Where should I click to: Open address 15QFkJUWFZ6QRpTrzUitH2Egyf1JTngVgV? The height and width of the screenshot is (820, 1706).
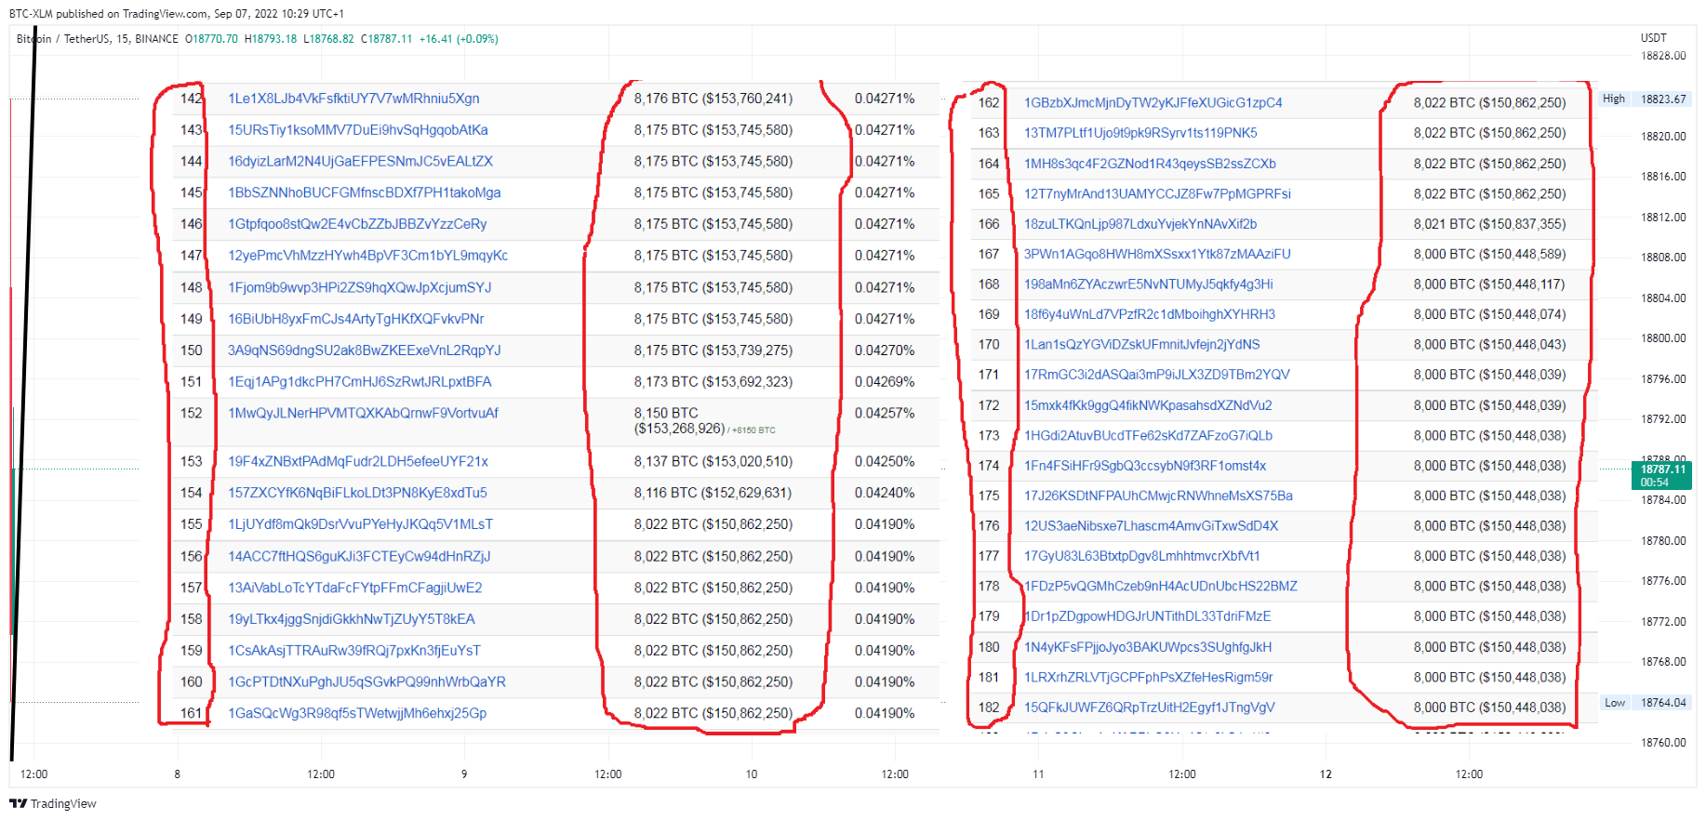(1149, 708)
